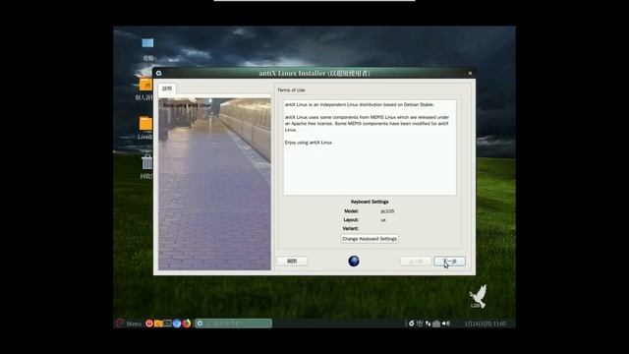Click the Next step button in installer
The image size is (629, 354).
450,262
